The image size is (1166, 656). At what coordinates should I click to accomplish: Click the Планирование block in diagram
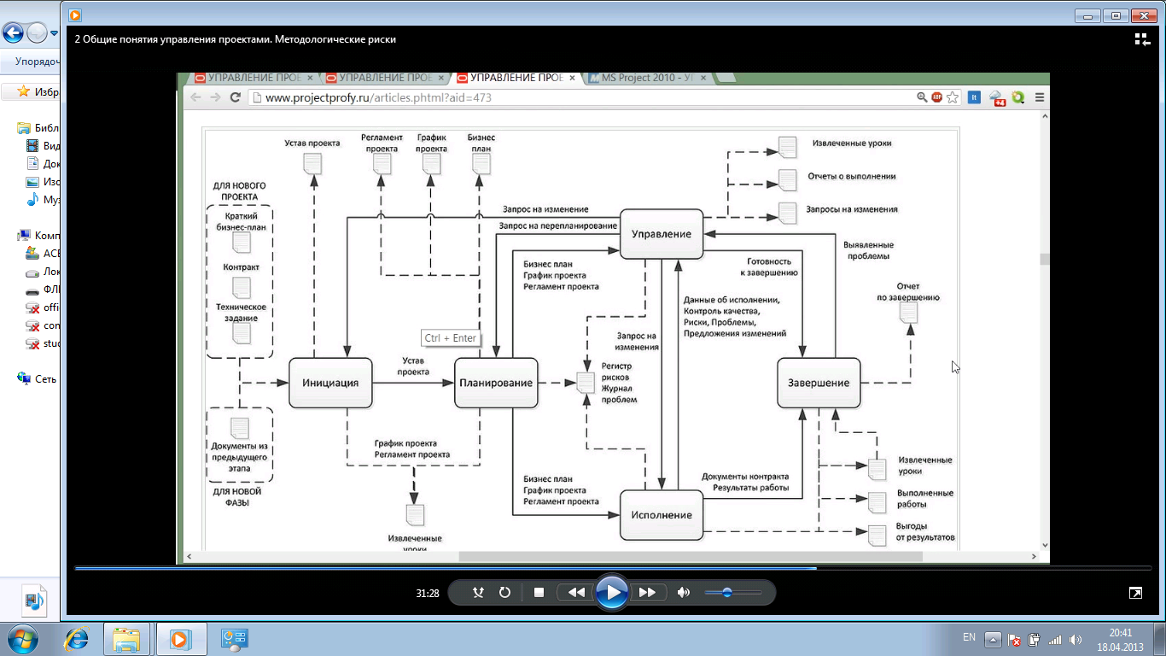496,383
